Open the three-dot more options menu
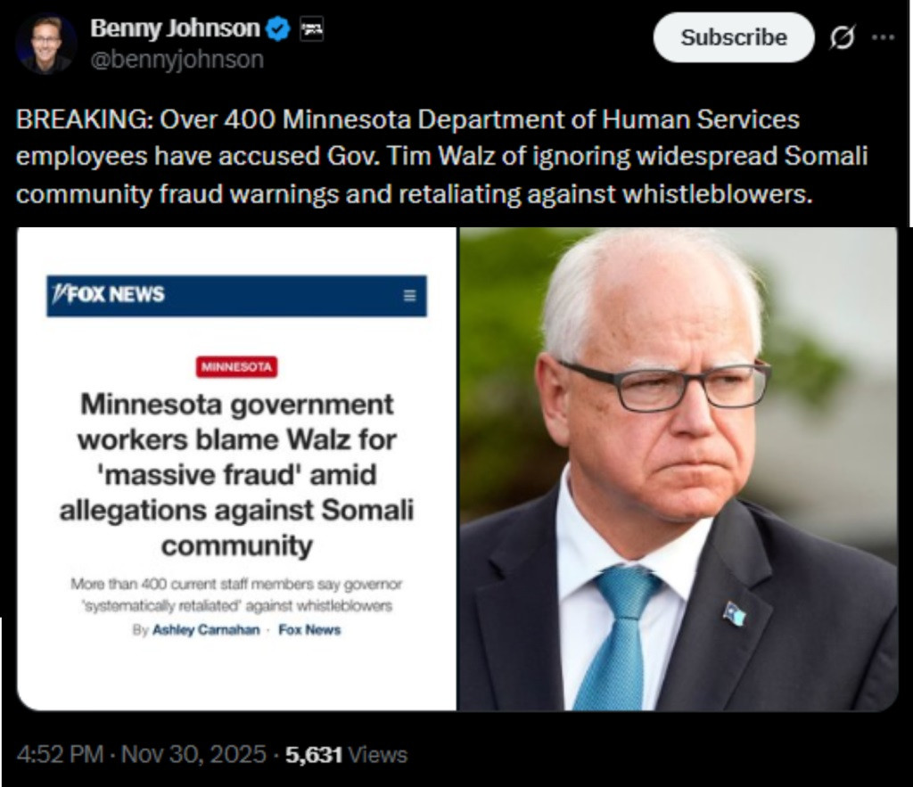Image resolution: width=913 pixels, height=787 pixels. (x=883, y=37)
